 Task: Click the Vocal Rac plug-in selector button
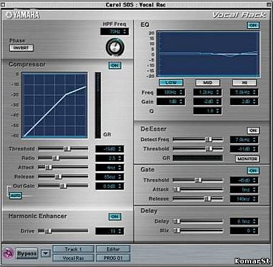(73, 258)
